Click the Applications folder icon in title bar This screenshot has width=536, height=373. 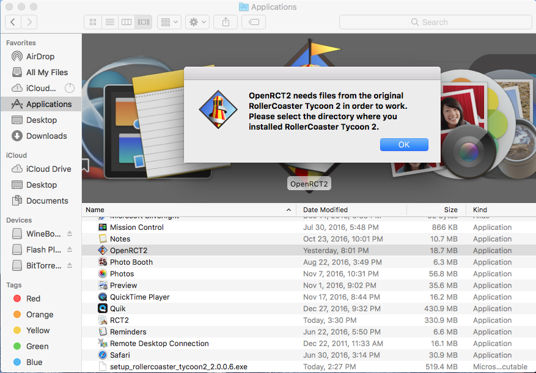[244, 7]
